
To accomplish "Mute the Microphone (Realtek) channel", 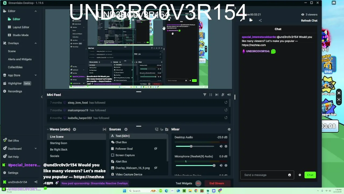I will [x=221, y=165].
